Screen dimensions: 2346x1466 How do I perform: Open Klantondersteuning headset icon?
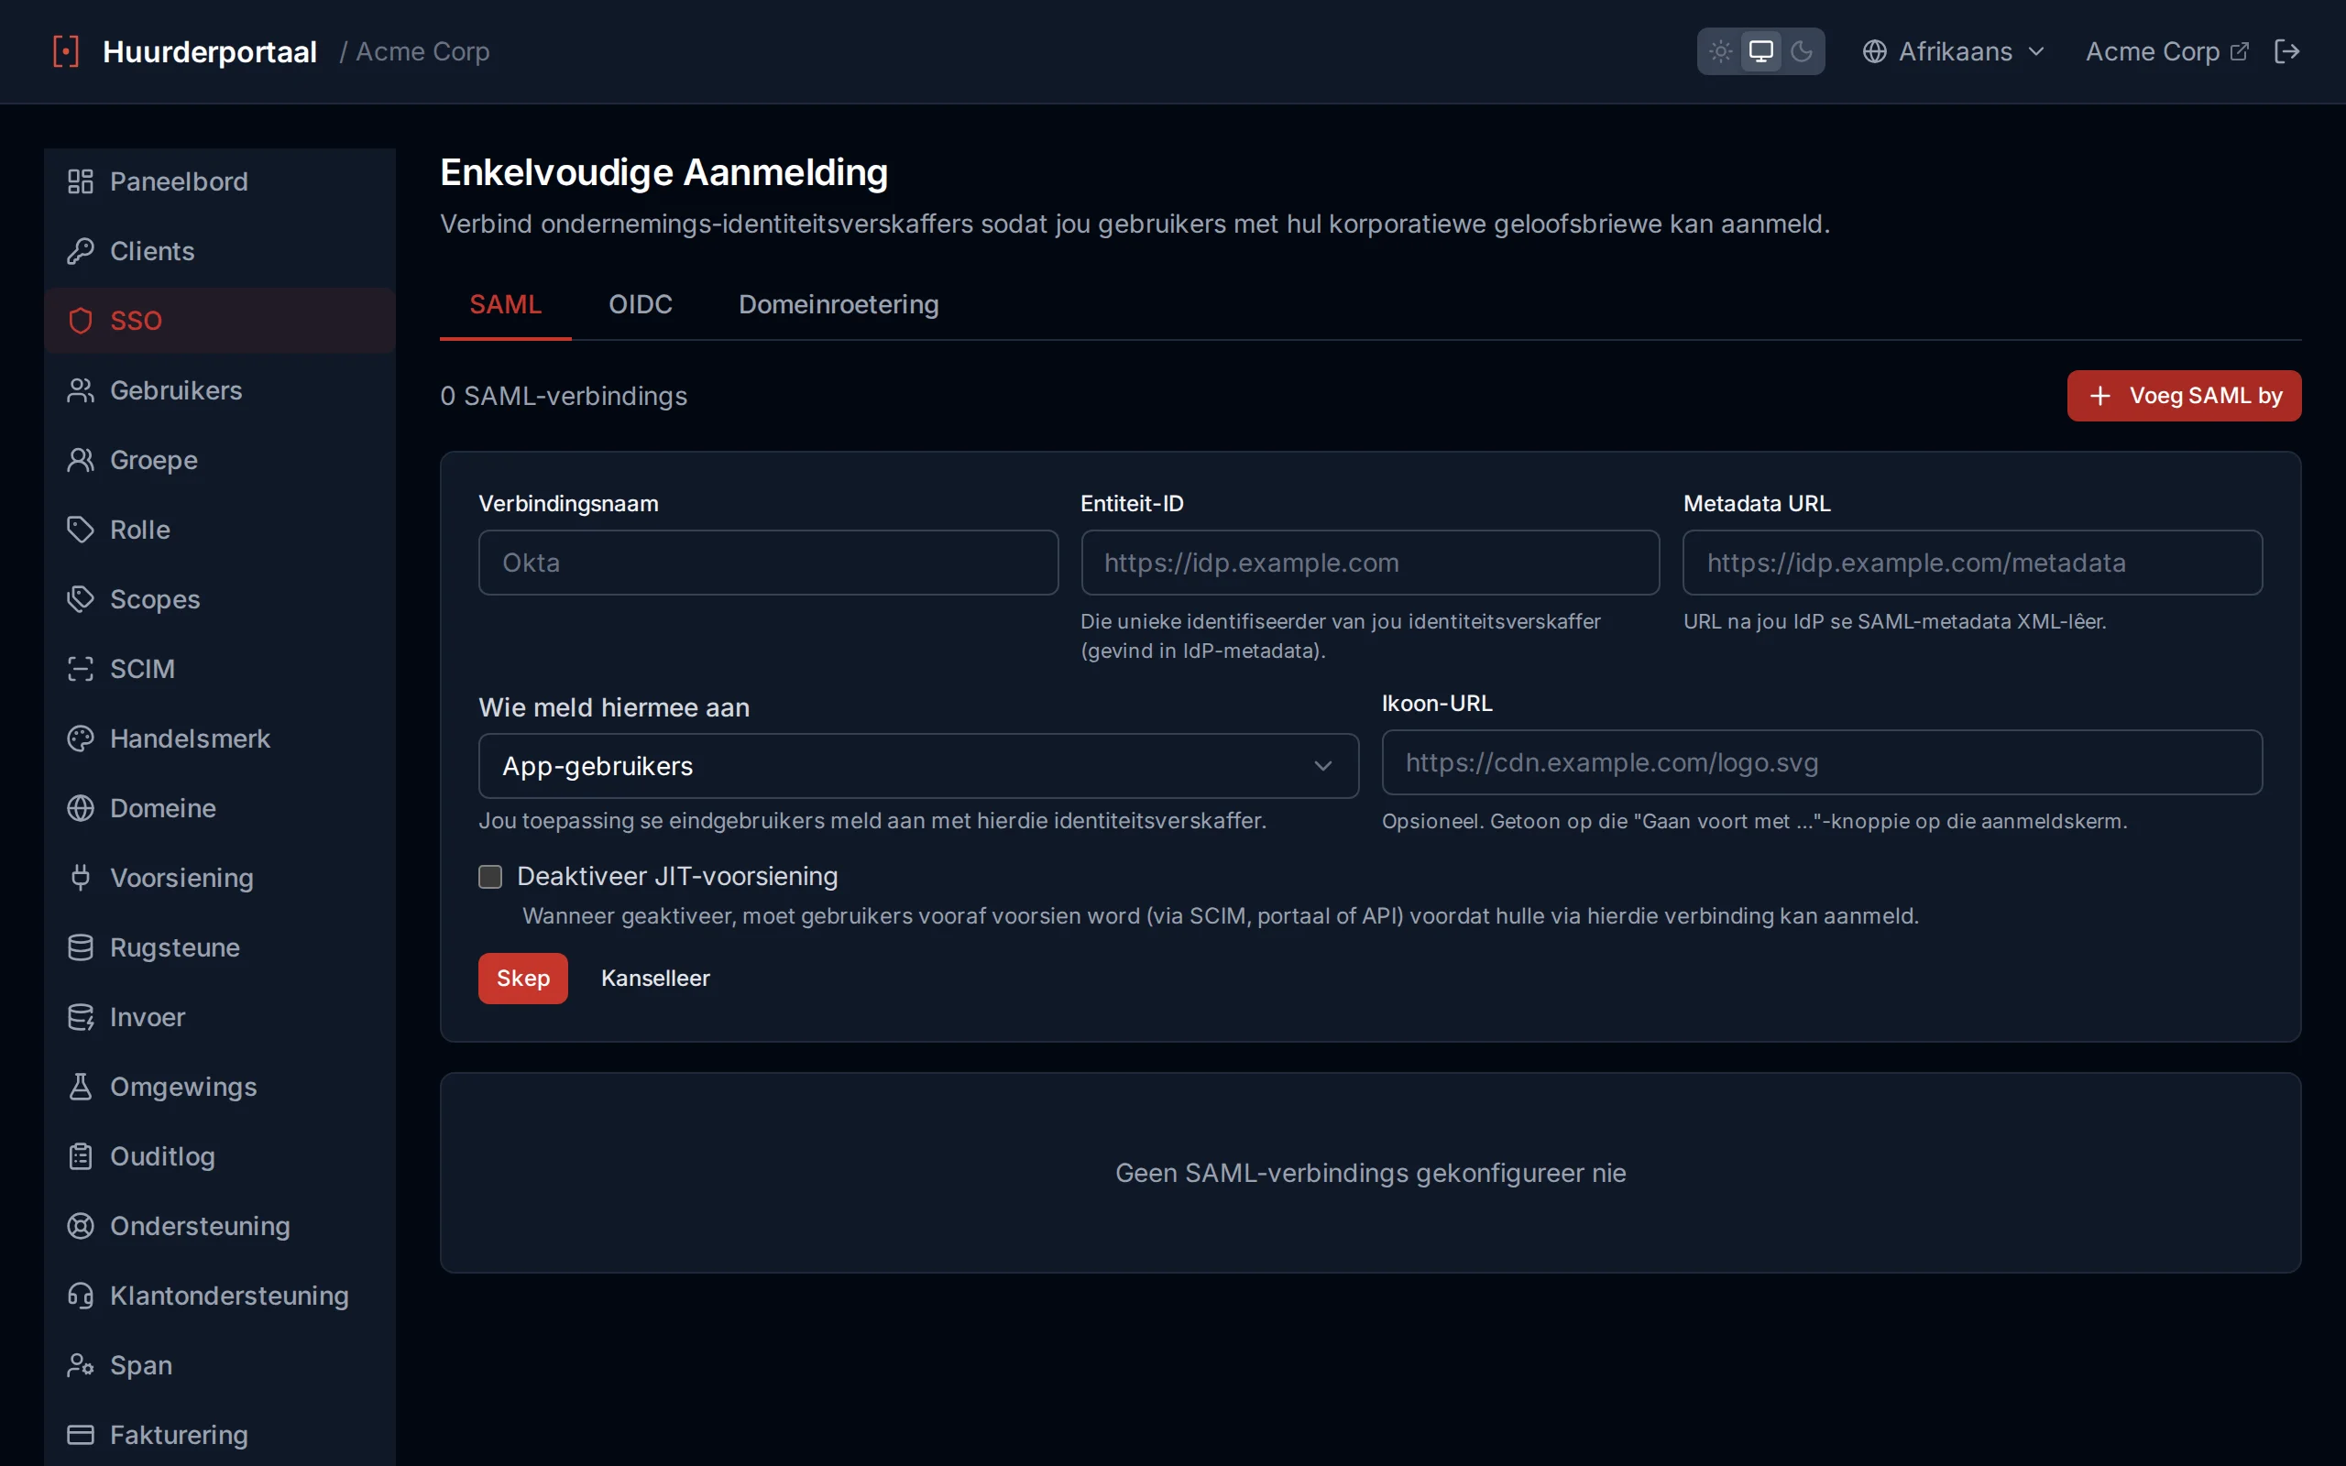click(81, 1296)
